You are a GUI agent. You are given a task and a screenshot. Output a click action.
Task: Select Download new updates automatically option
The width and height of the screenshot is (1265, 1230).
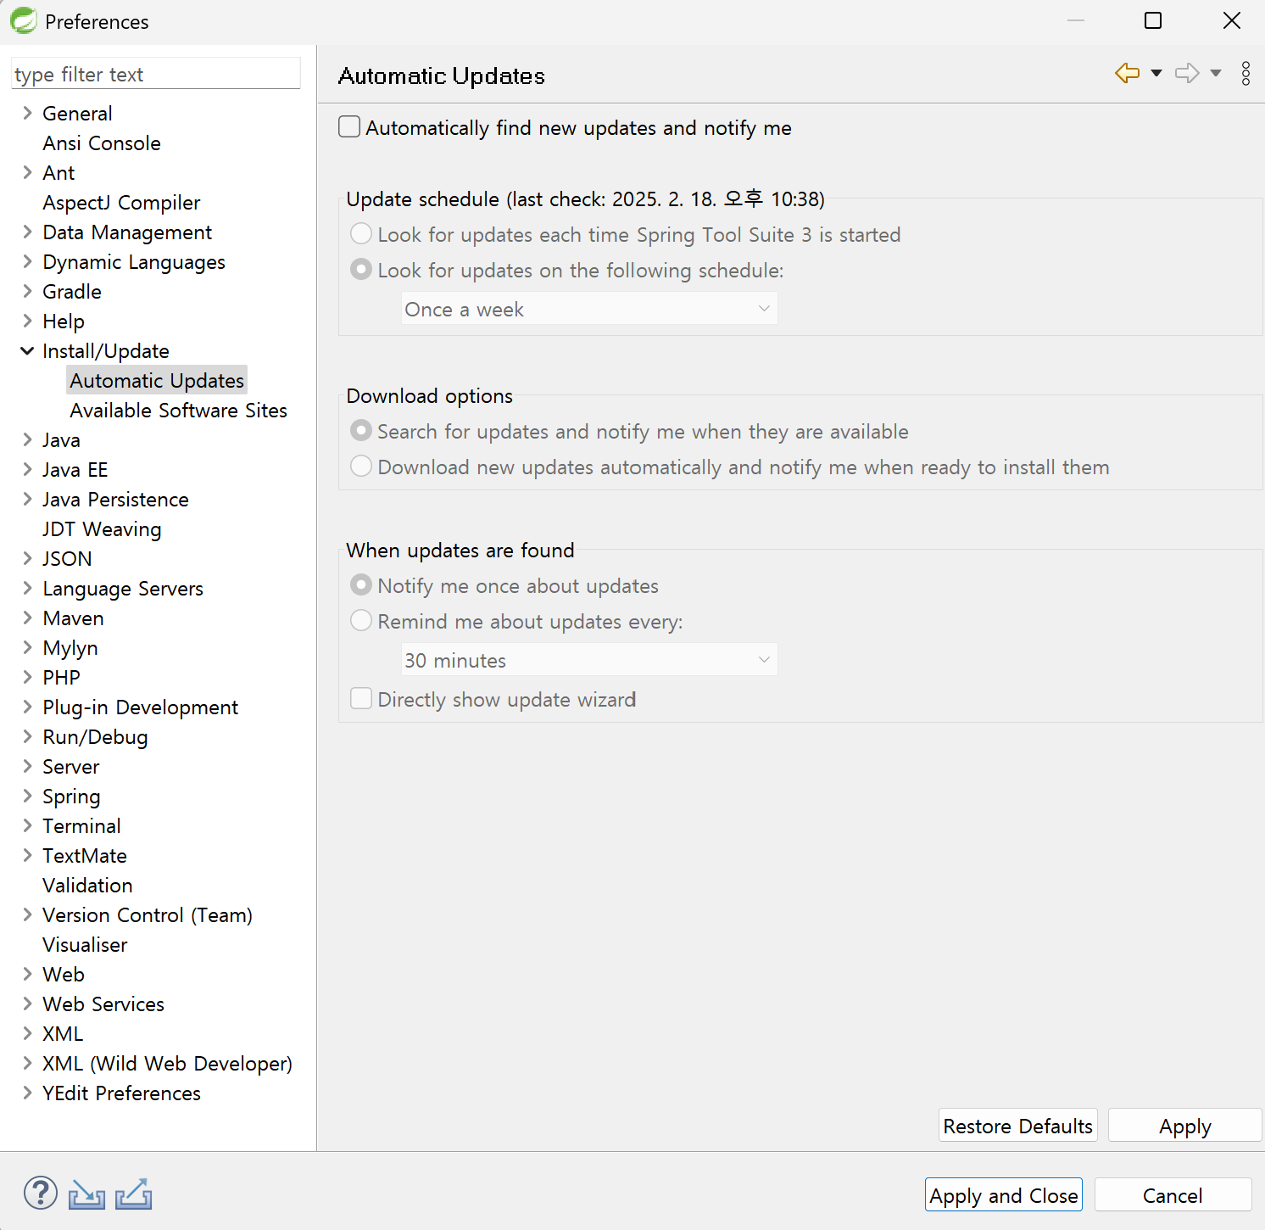click(361, 466)
